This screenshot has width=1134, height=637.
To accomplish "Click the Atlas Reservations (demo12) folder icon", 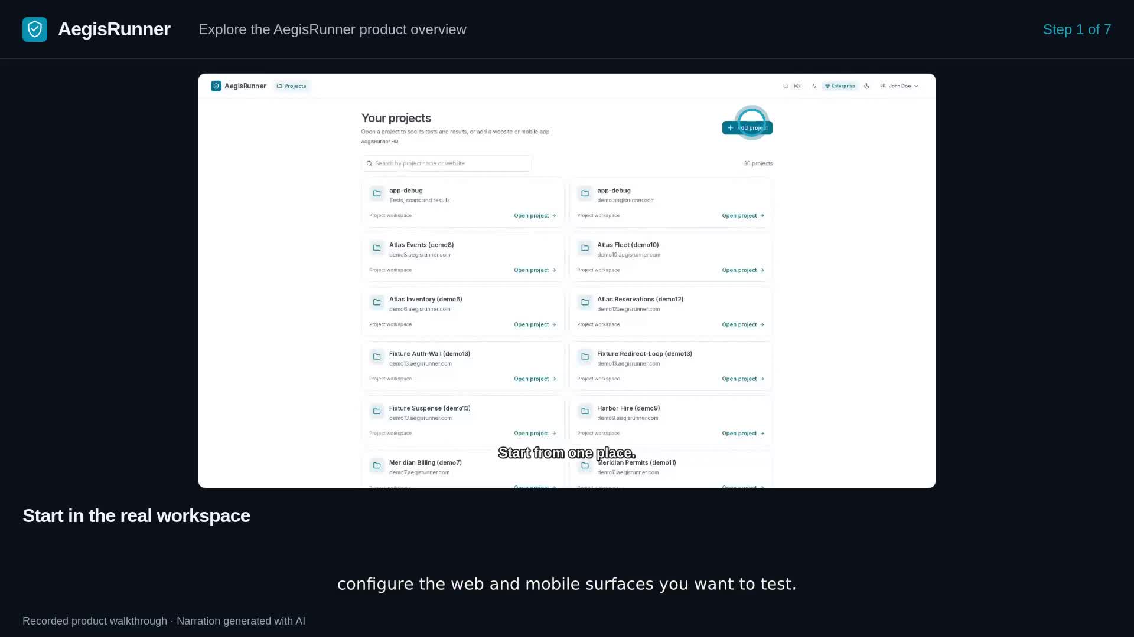I will pyautogui.click(x=585, y=302).
